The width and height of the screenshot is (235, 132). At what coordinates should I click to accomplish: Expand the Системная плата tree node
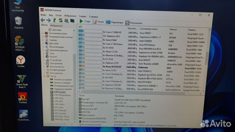pos(43,33)
